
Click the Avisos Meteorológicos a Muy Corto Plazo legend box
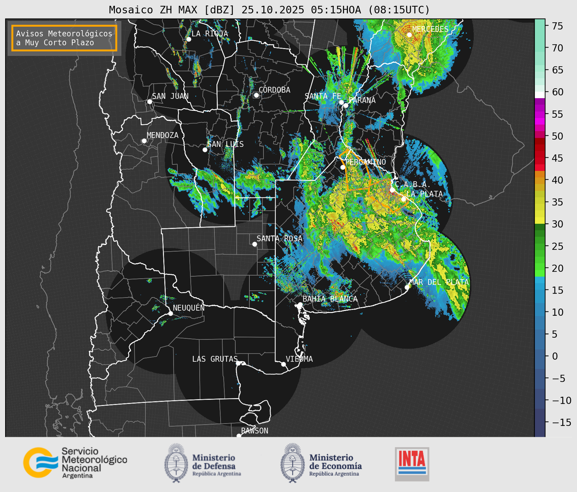click(x=64, y=38)
